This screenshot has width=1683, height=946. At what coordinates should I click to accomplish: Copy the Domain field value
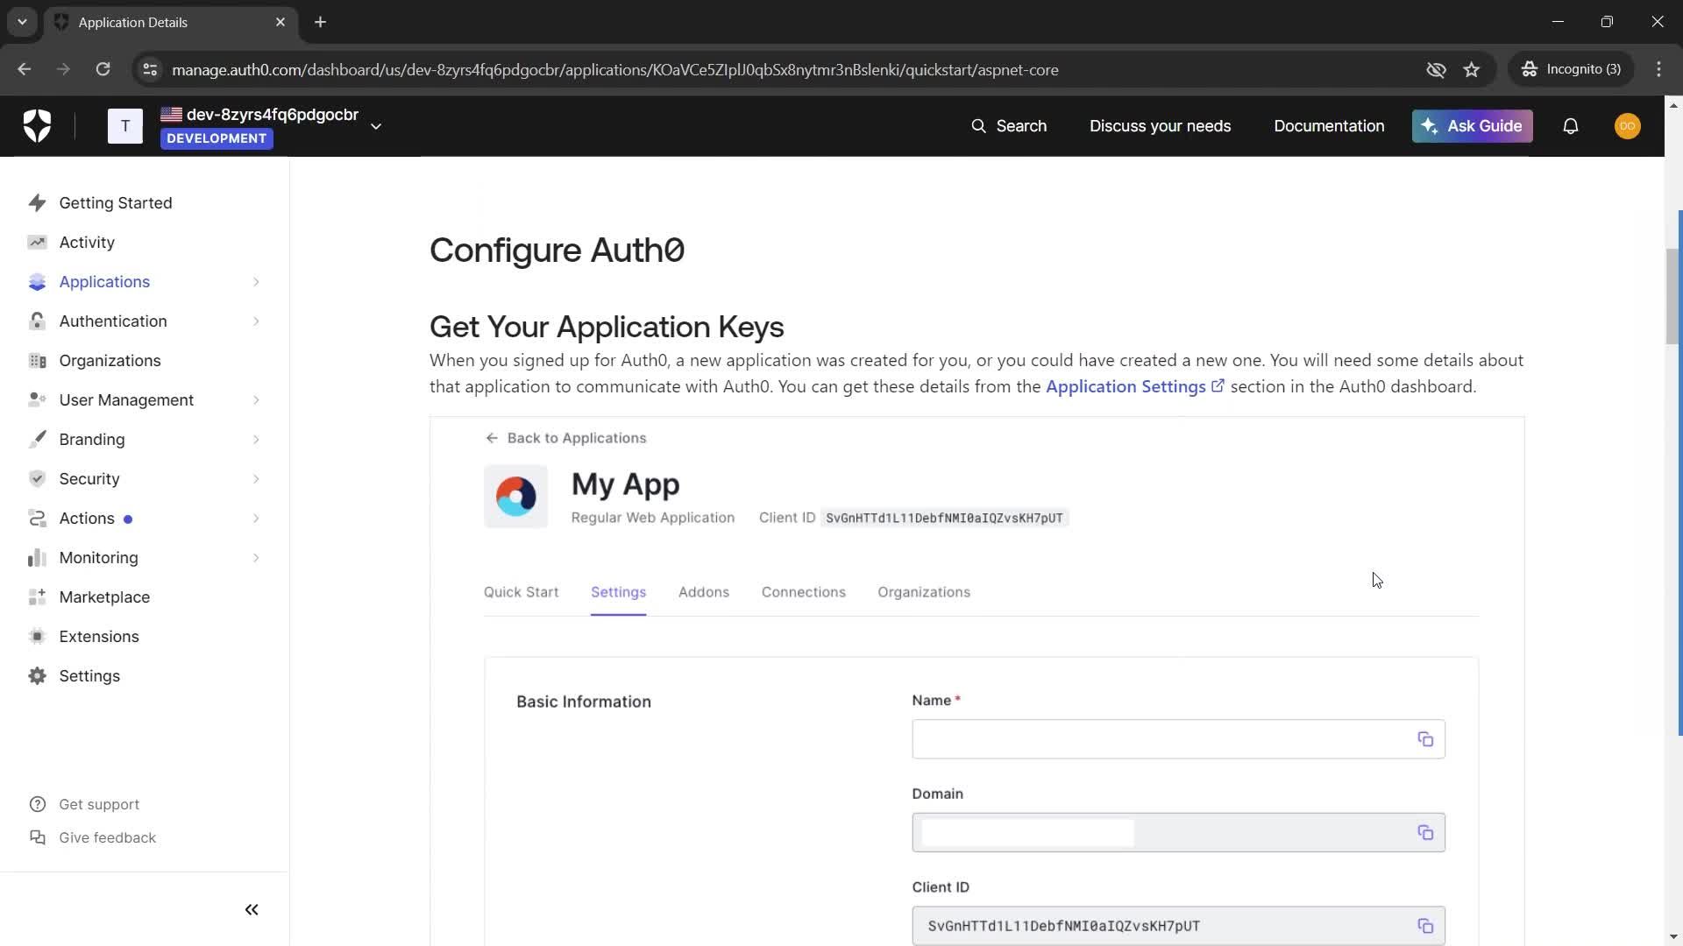[x=1425, y=833]
